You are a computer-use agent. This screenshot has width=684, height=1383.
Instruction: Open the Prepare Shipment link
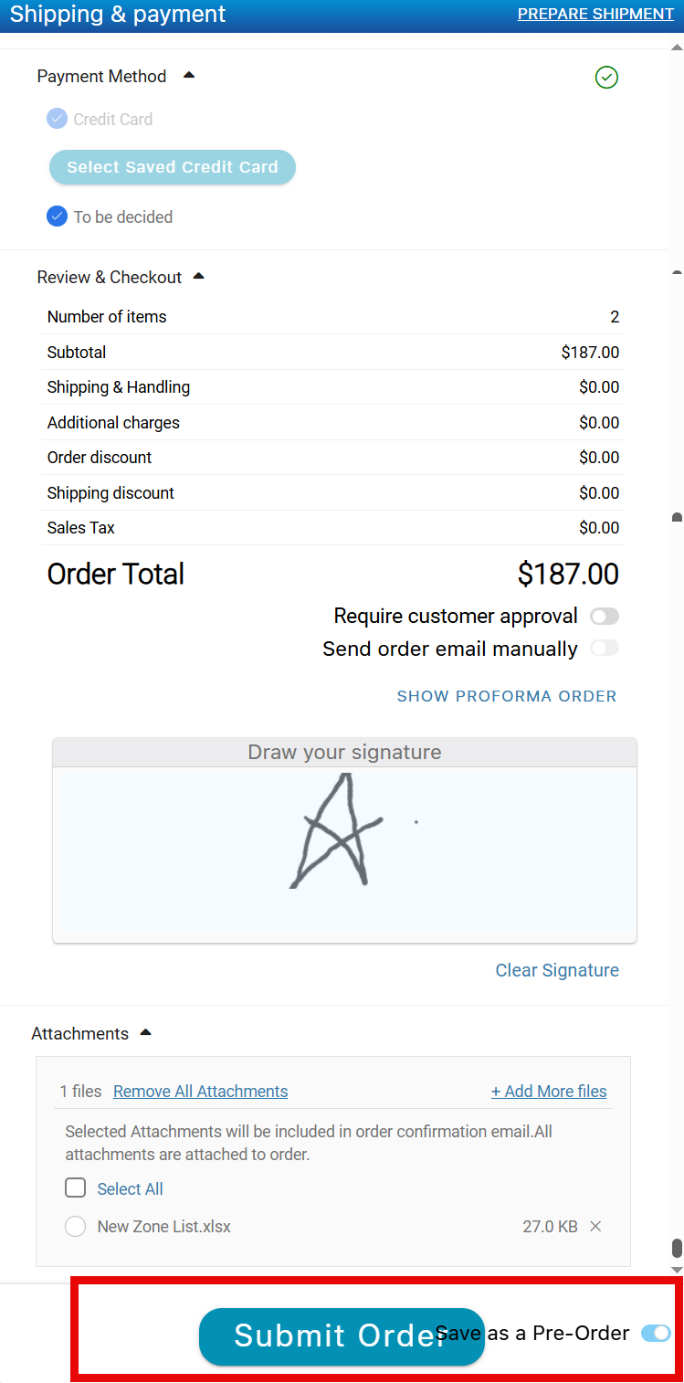point(595,14)
